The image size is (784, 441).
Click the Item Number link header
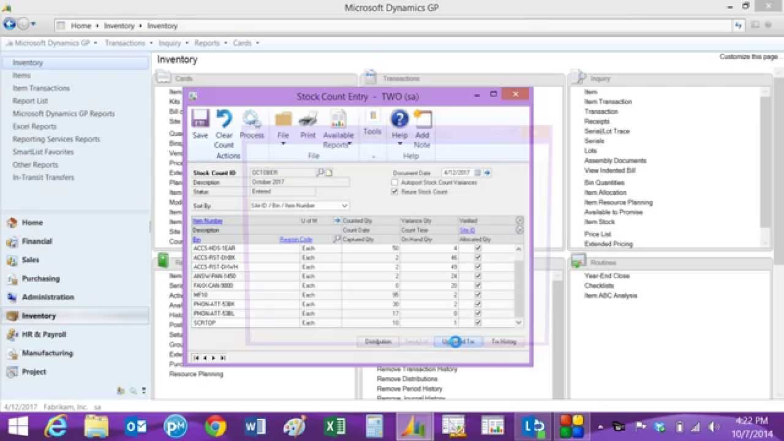[x=208, y=221]
